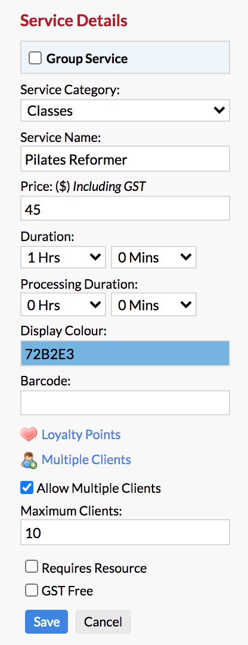Tick the GST Free checkbox

tap(32, 590)
